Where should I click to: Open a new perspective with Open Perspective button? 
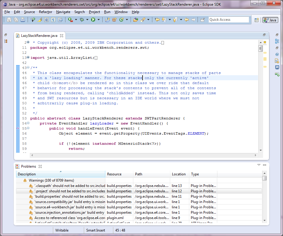pyautogui.click(x=257, y=20)
